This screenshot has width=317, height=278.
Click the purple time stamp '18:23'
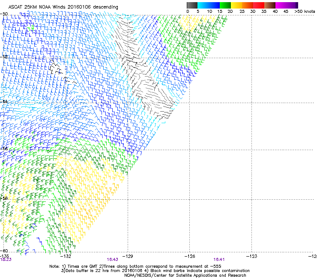pos(6,260)
